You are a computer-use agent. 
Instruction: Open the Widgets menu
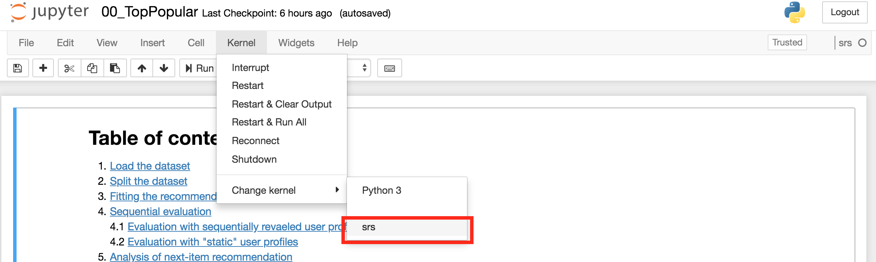click(296, 43)
